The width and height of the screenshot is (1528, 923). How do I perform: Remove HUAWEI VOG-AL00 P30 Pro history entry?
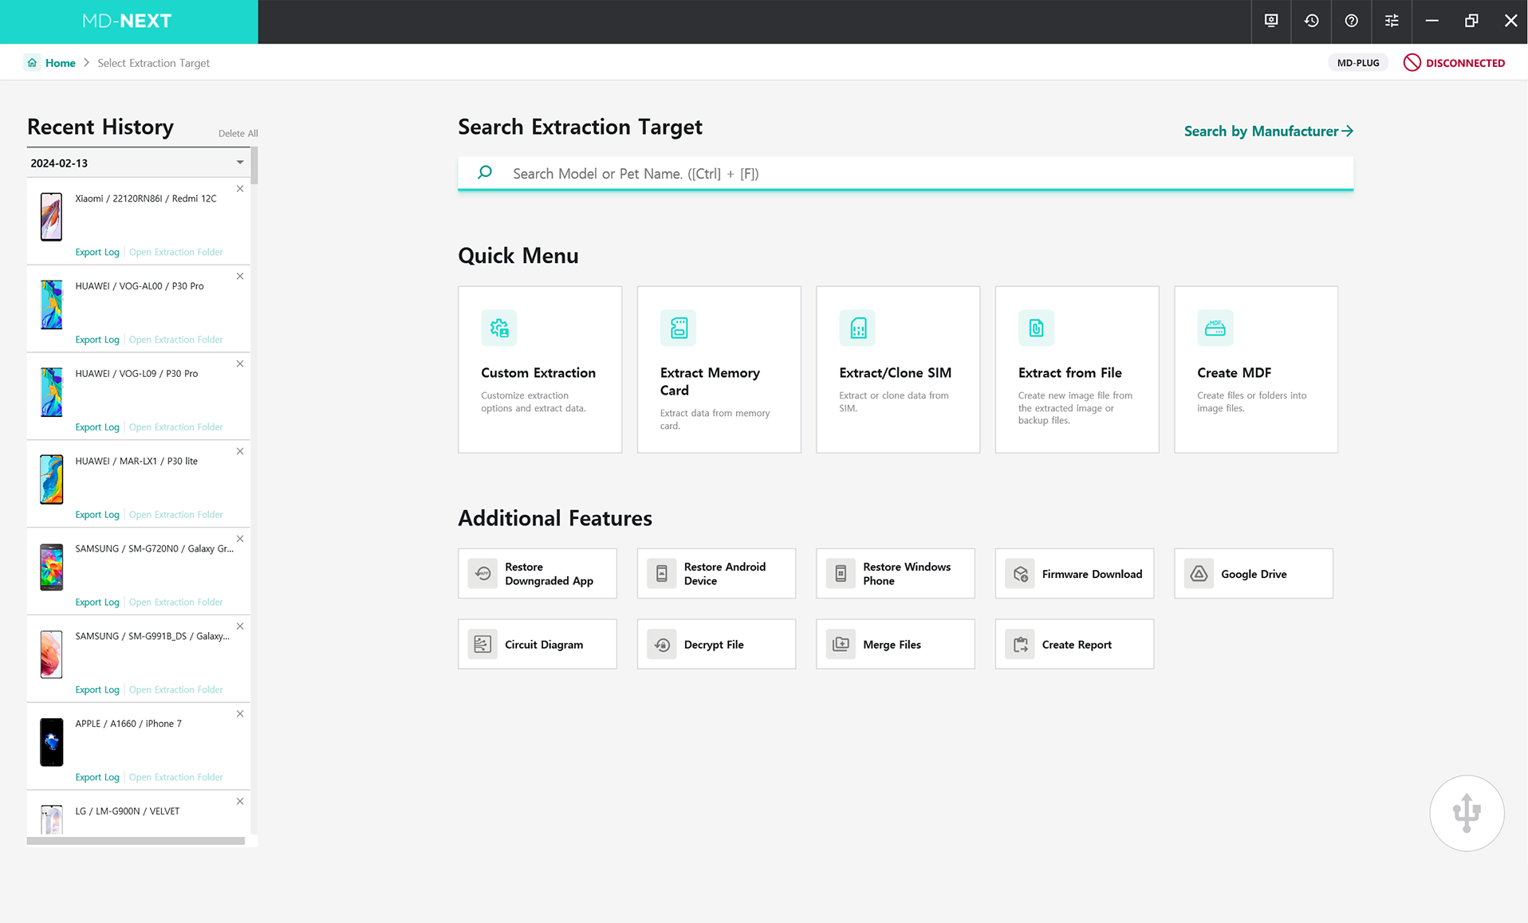click(x=240, y=277)
